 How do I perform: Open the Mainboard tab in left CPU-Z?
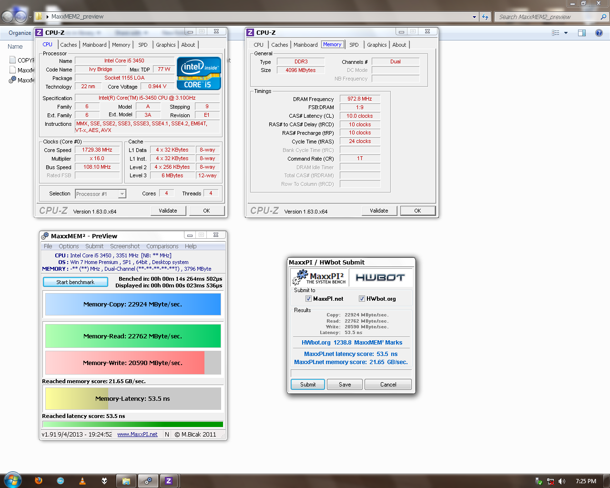coord(94,45)
